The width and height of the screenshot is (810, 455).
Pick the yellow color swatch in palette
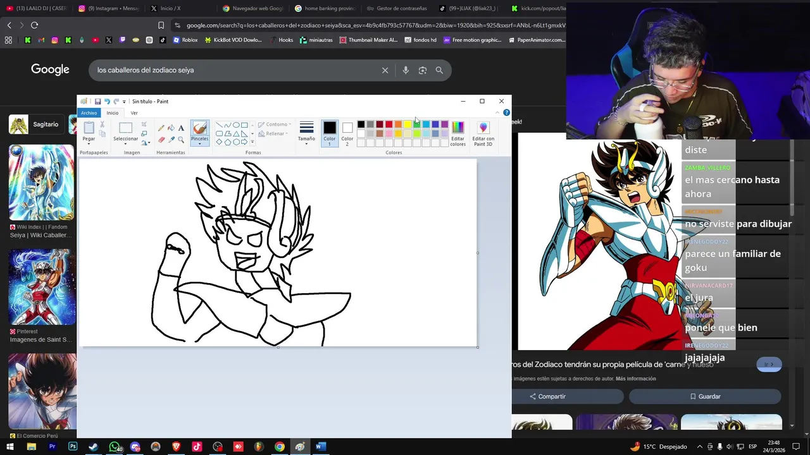pos(408,124)
